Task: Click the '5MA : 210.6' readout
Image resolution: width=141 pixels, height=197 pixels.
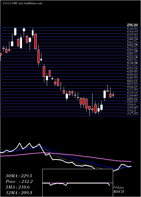Action: [17, 187]
